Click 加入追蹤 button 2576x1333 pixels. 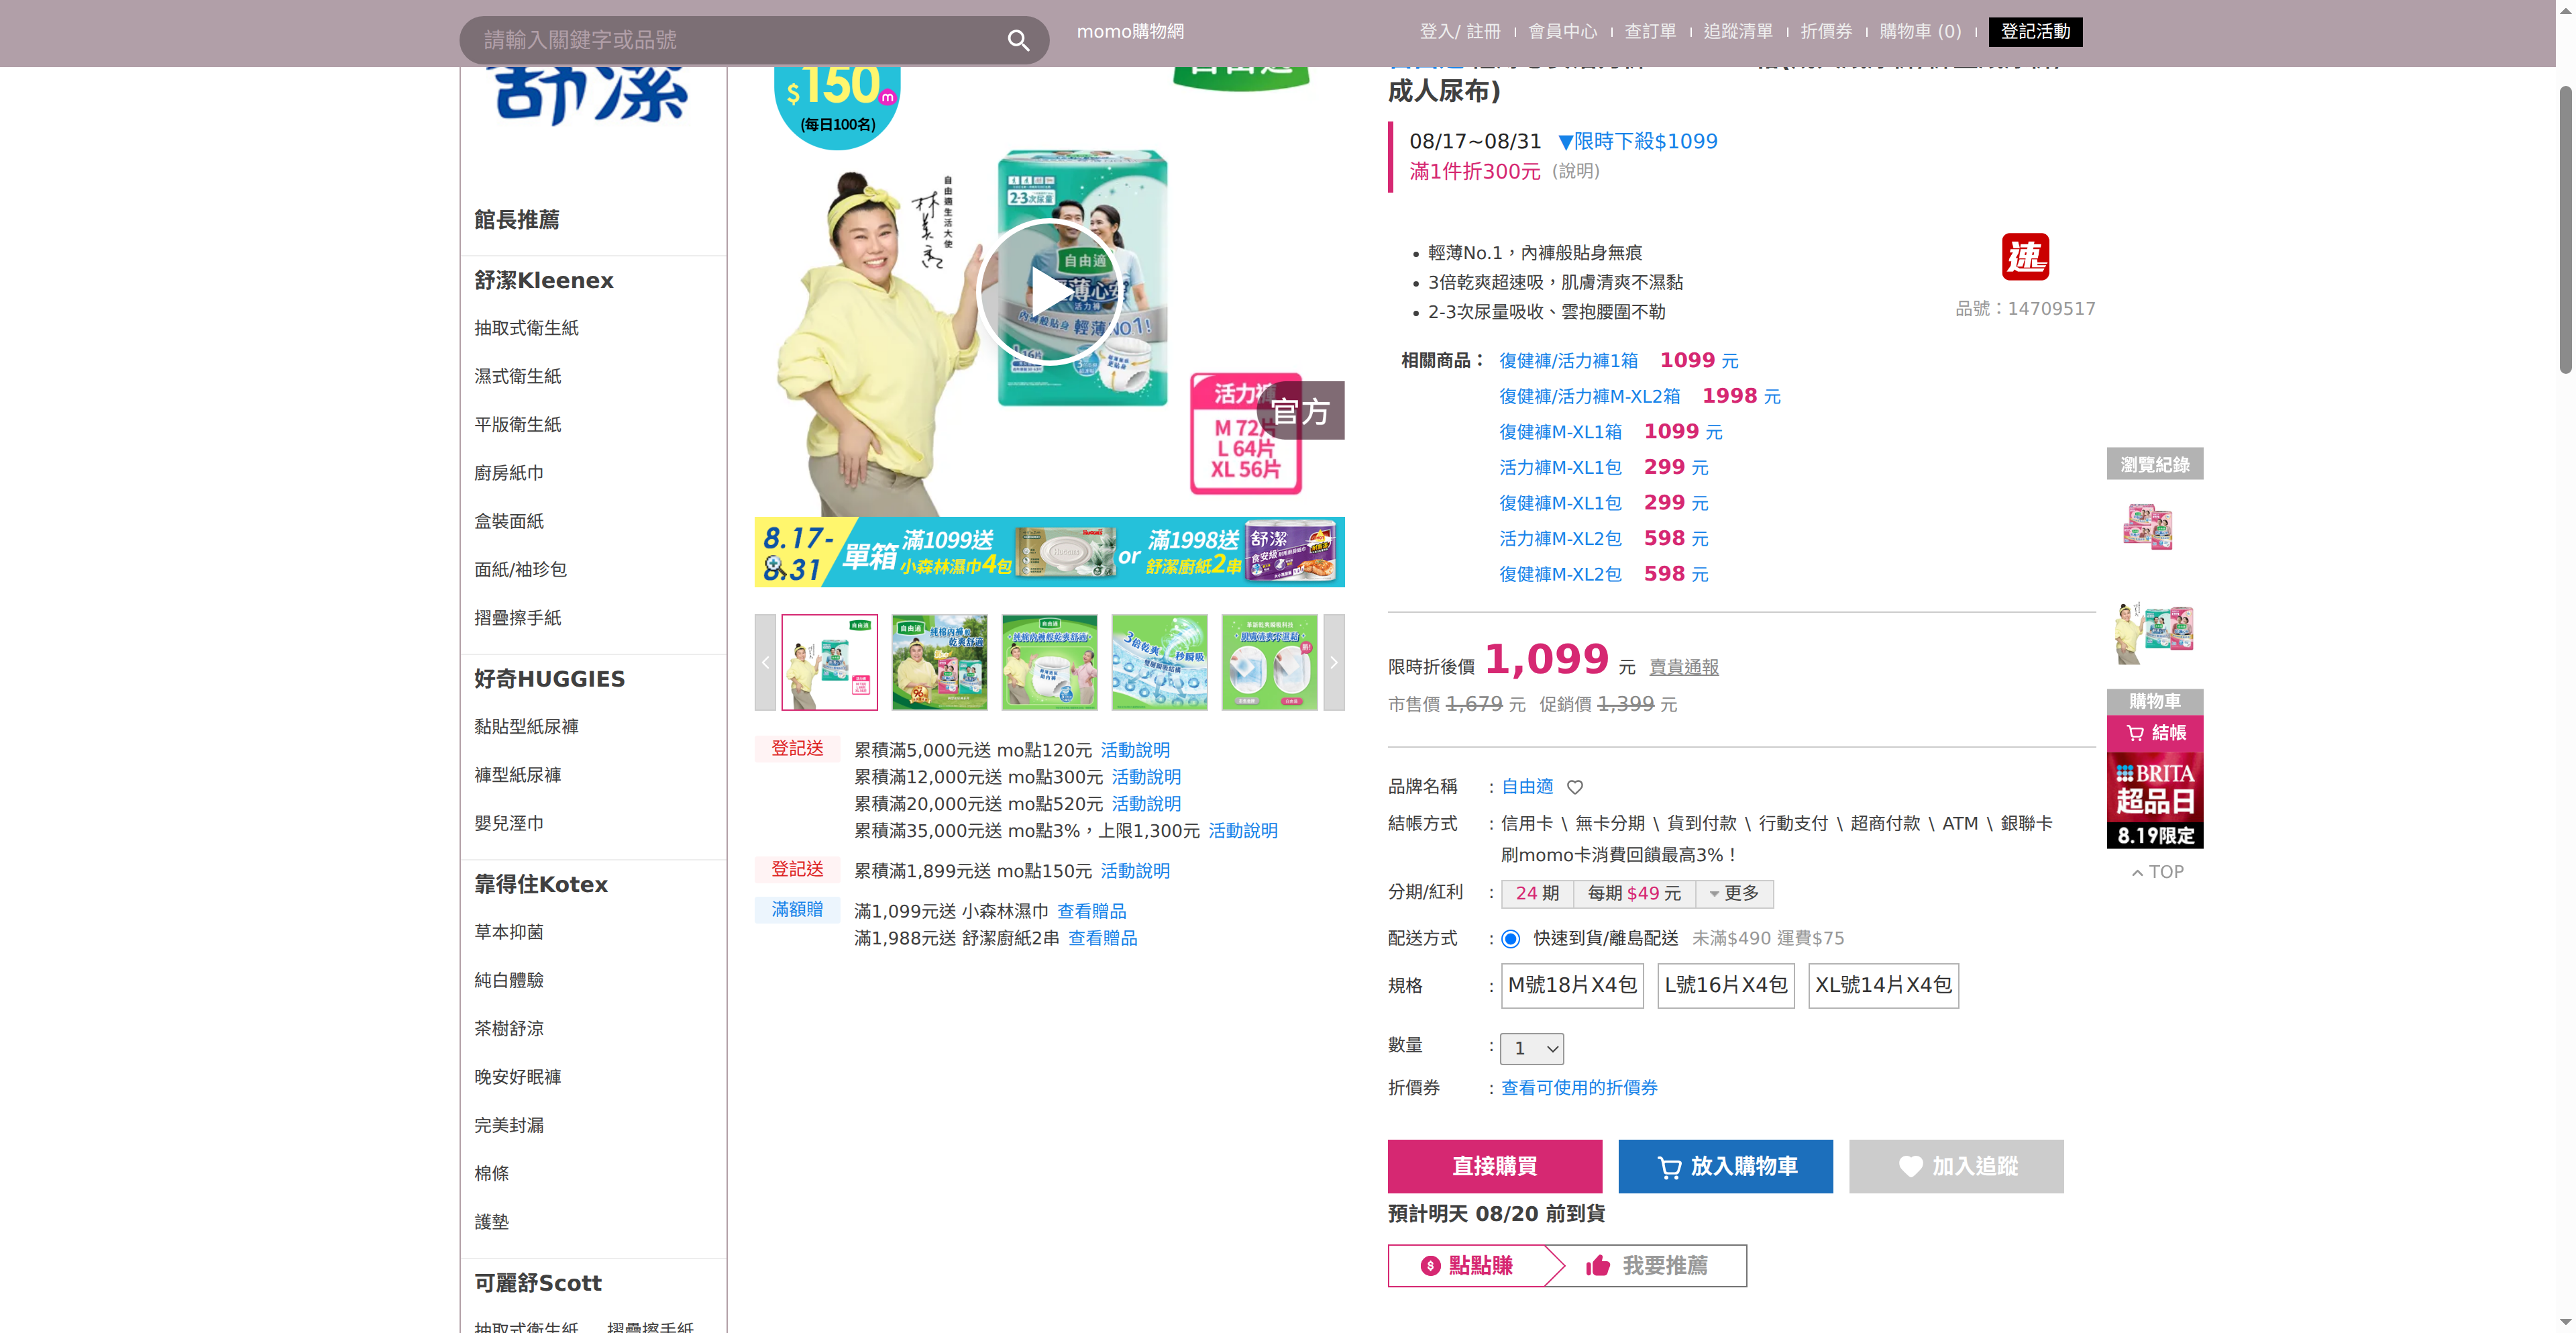tap(1956, 1166)
